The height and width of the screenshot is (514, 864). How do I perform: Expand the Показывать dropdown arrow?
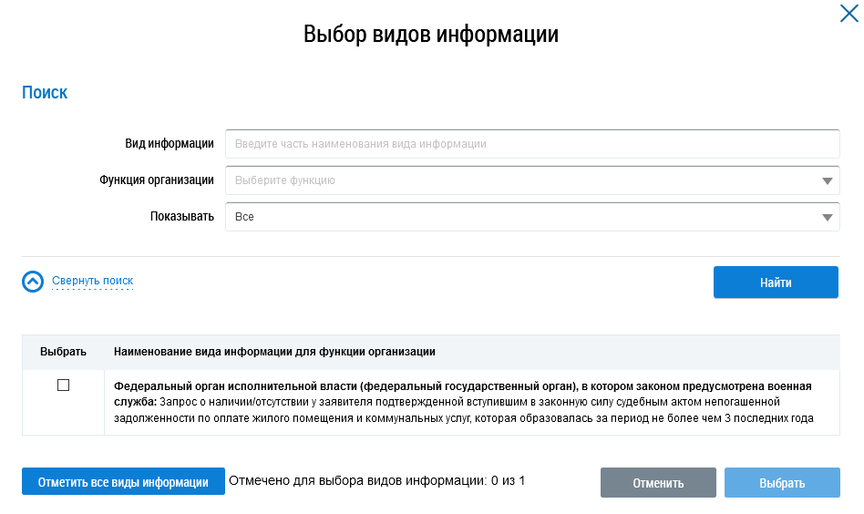pyautogui.click(x=827, y=218)
